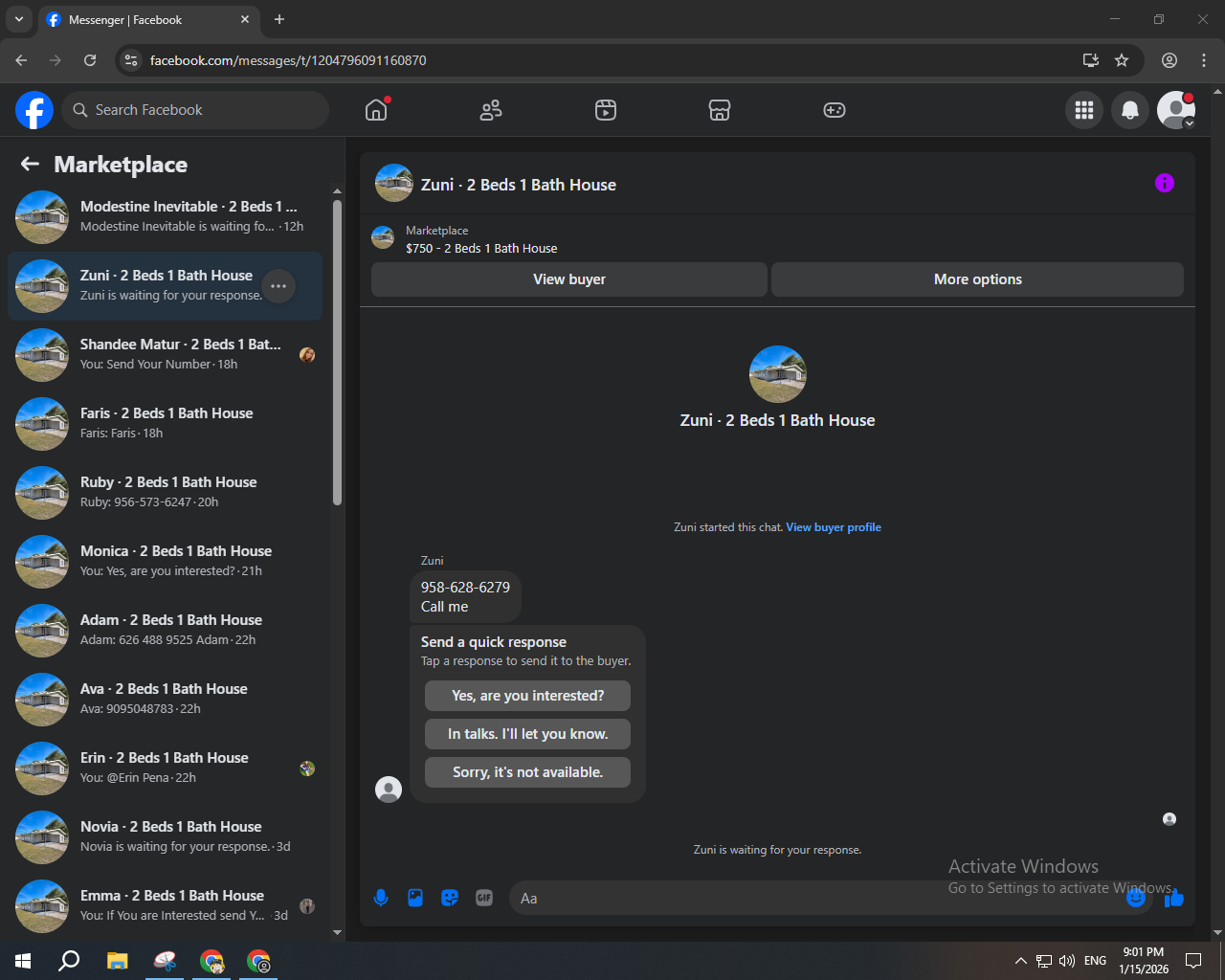Open account profile dropdown menu
This screenshot has height=980, width=1225.
(1175, 110)
